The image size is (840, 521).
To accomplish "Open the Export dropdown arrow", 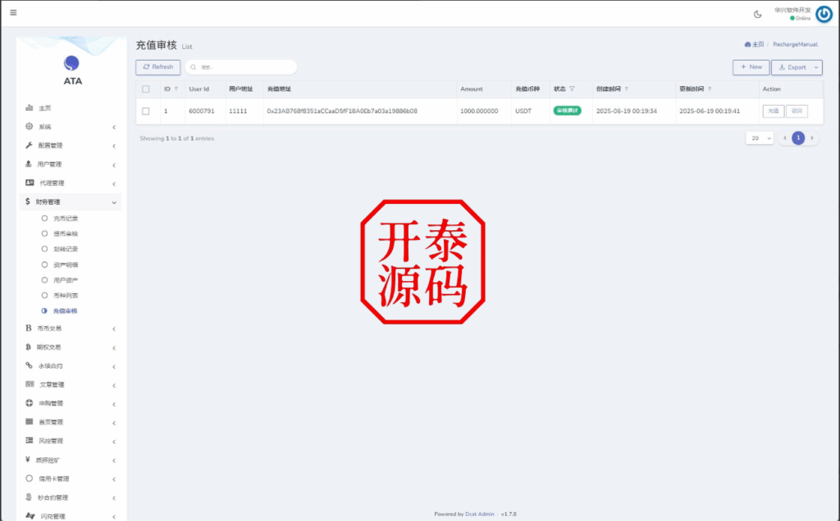I will pyautogui.click(x=816, y=67).
